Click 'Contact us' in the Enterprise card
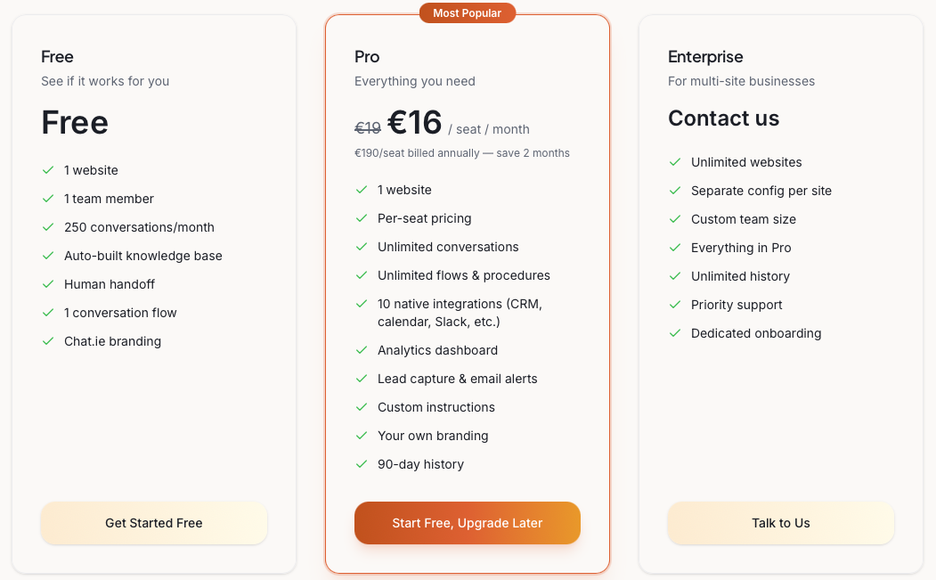The image size is (936, 580). click(723, 118)
